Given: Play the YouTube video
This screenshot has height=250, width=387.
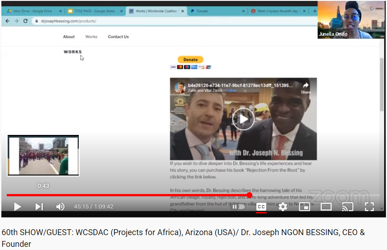Looking at the screenshot, I should [17, 207].
